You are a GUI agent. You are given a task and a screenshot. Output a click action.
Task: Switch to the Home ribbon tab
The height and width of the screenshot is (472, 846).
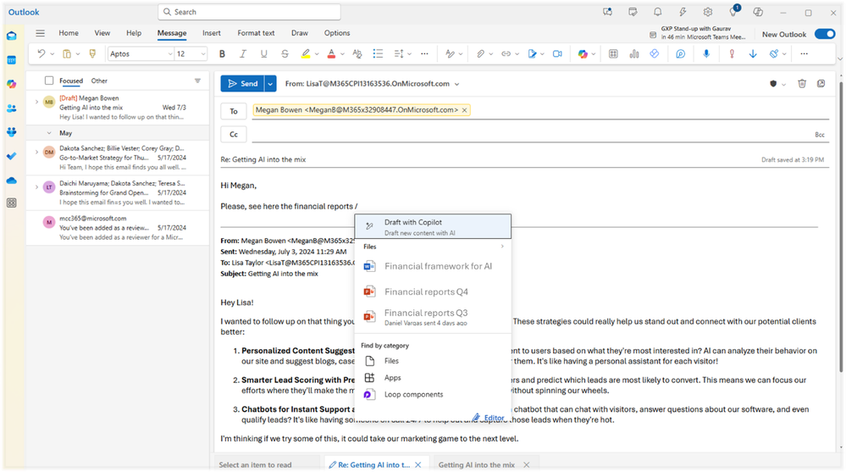point(69,33)
